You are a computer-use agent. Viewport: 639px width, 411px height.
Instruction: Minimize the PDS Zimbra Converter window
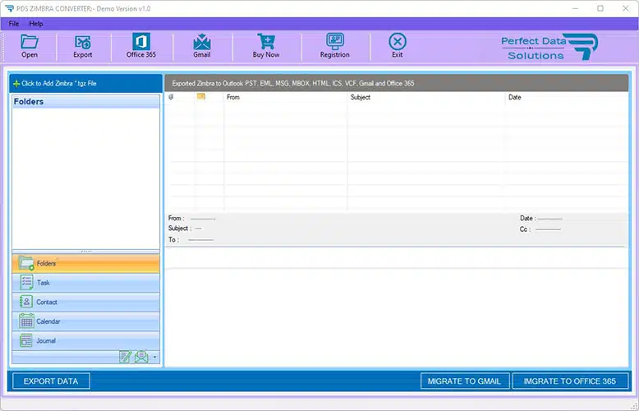click(576, 8)
